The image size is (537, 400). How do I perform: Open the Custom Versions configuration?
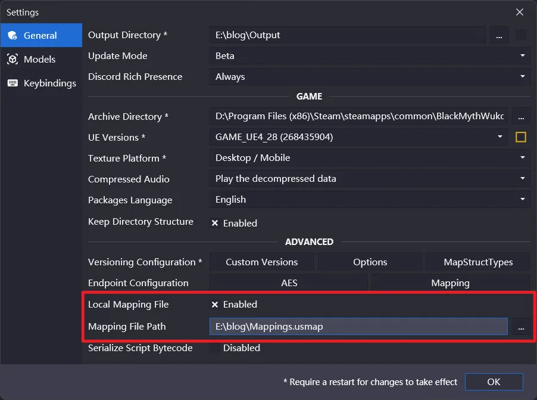pos(262,262)
